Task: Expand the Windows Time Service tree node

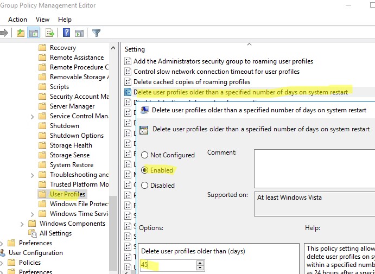Action: point(32,214)
